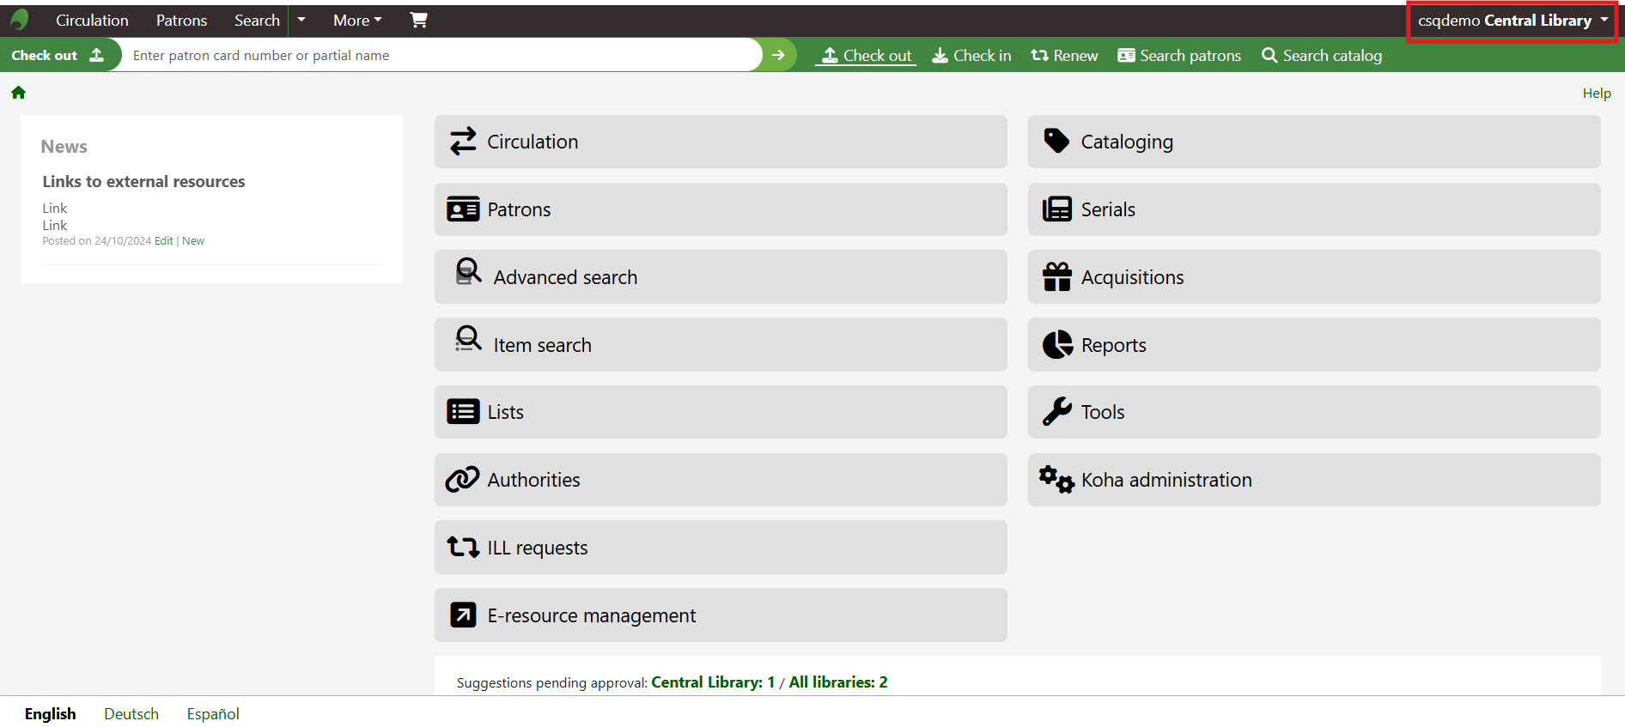Open the Circulation menu in top bar
Viewport: 1625px width, 727px height.
(92, 20)
